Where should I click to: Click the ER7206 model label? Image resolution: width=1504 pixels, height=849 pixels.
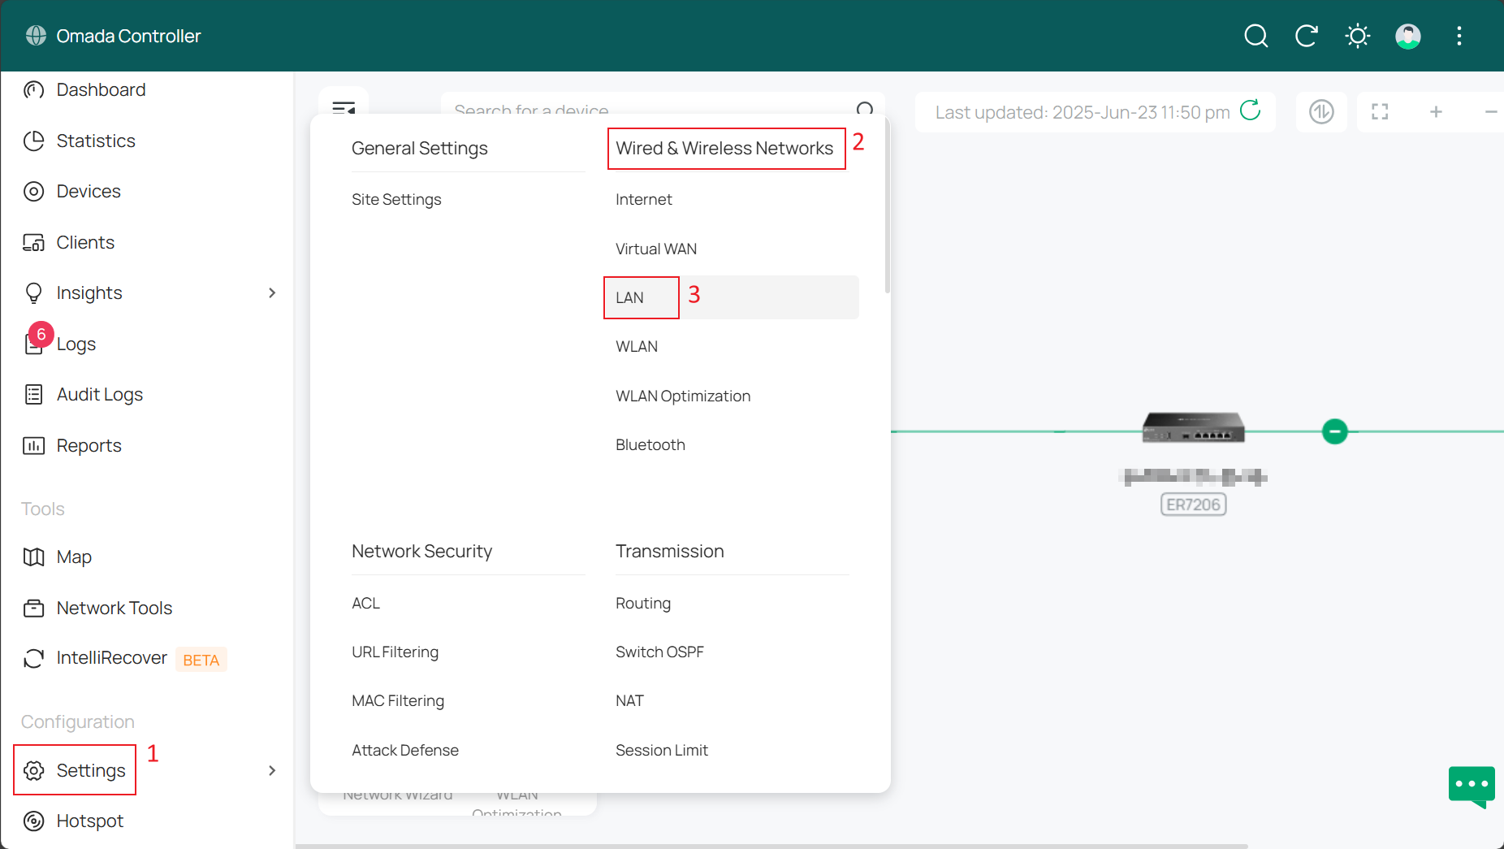pyautogui.click(x=1193, y=505)
